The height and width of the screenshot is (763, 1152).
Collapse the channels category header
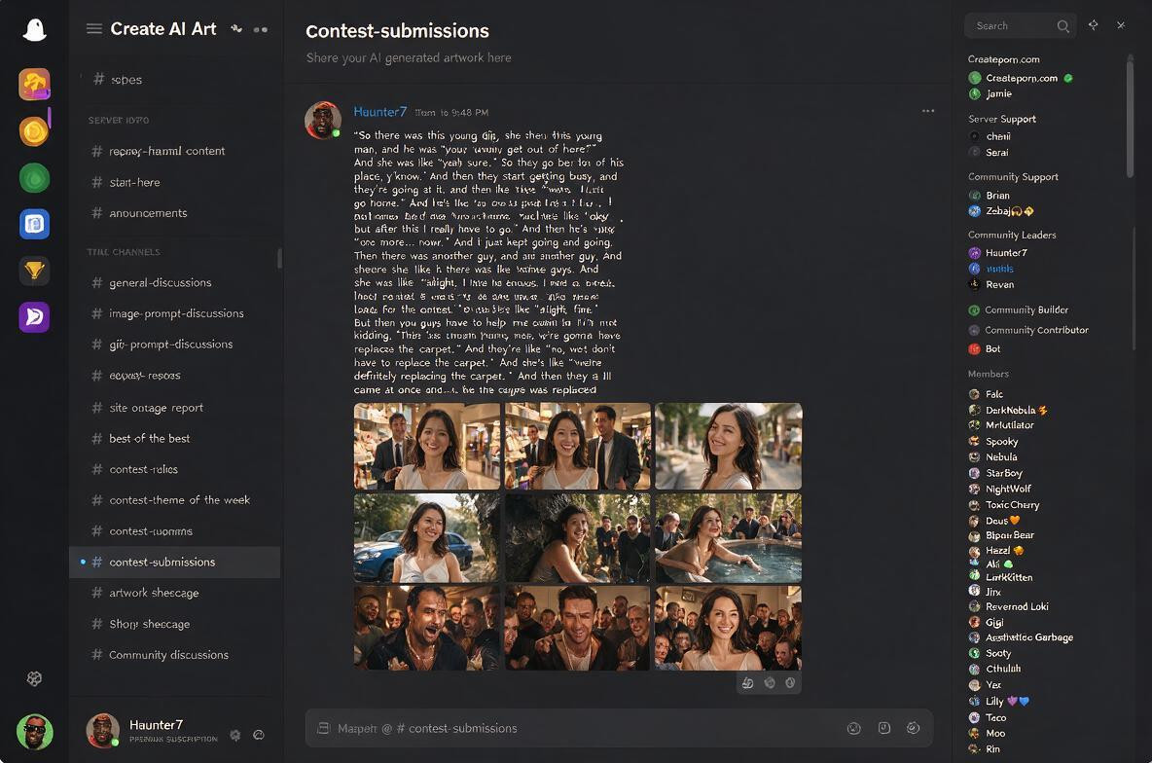click(124, 252)
